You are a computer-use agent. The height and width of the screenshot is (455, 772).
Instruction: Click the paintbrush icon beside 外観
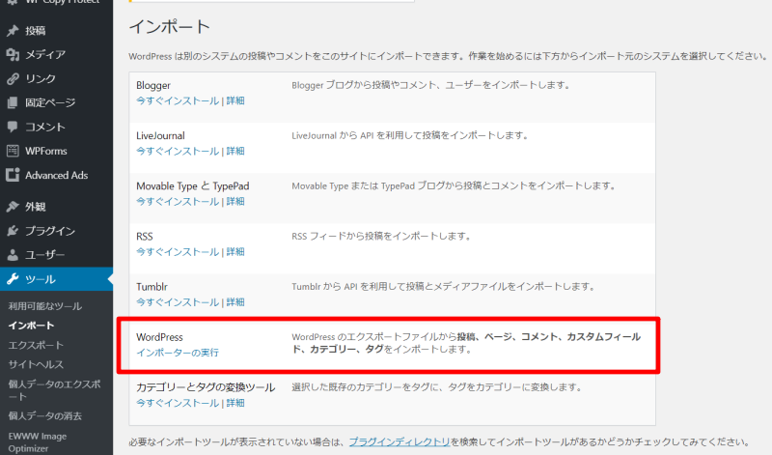pos(13,207)
